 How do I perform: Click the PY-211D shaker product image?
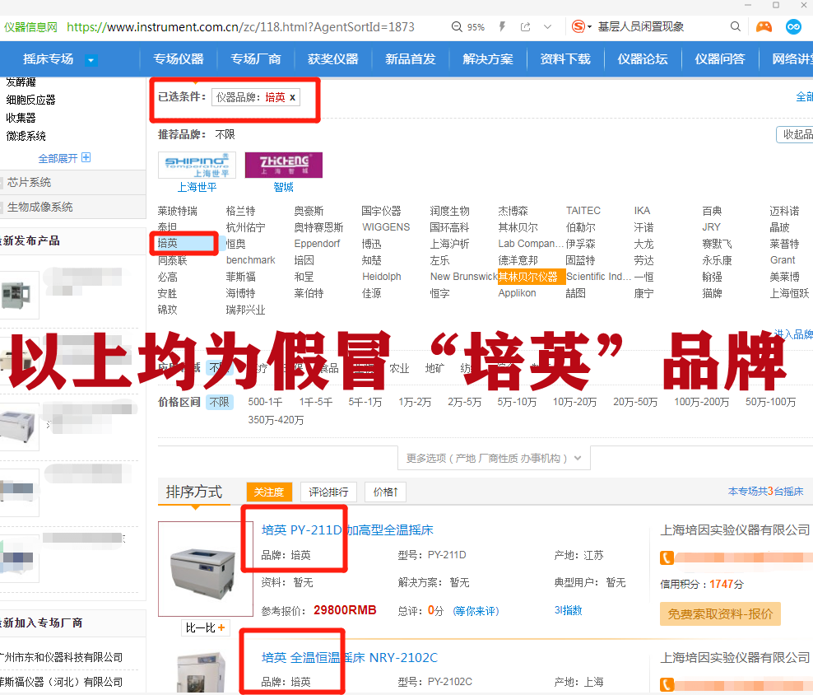point(206,568)
